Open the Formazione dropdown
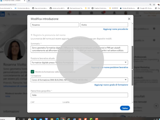This screenshot has height=120, width=160. [79, 80]
